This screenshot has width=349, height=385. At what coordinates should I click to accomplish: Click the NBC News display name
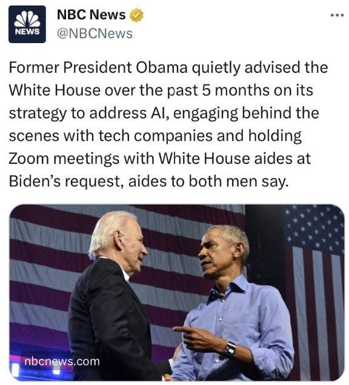(91, 15)
